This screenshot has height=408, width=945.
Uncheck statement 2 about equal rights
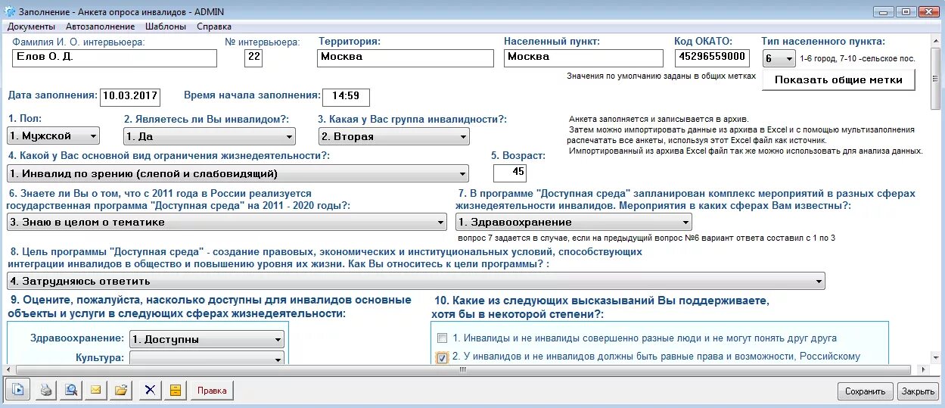tap(442, 358)
